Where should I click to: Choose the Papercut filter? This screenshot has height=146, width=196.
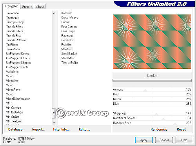click(67, 36)
